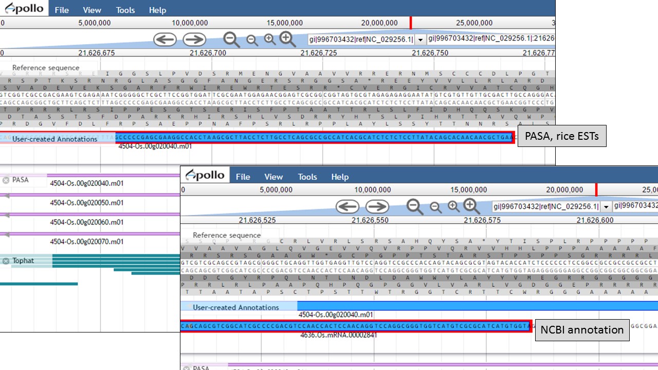Pan left using arrow in lower Apollo window
Image resolution: width=658 pixels, height=370 pixels.
pos(348,207)
